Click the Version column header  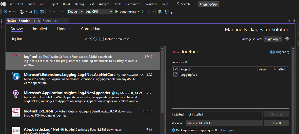click(x=263, y=69)
